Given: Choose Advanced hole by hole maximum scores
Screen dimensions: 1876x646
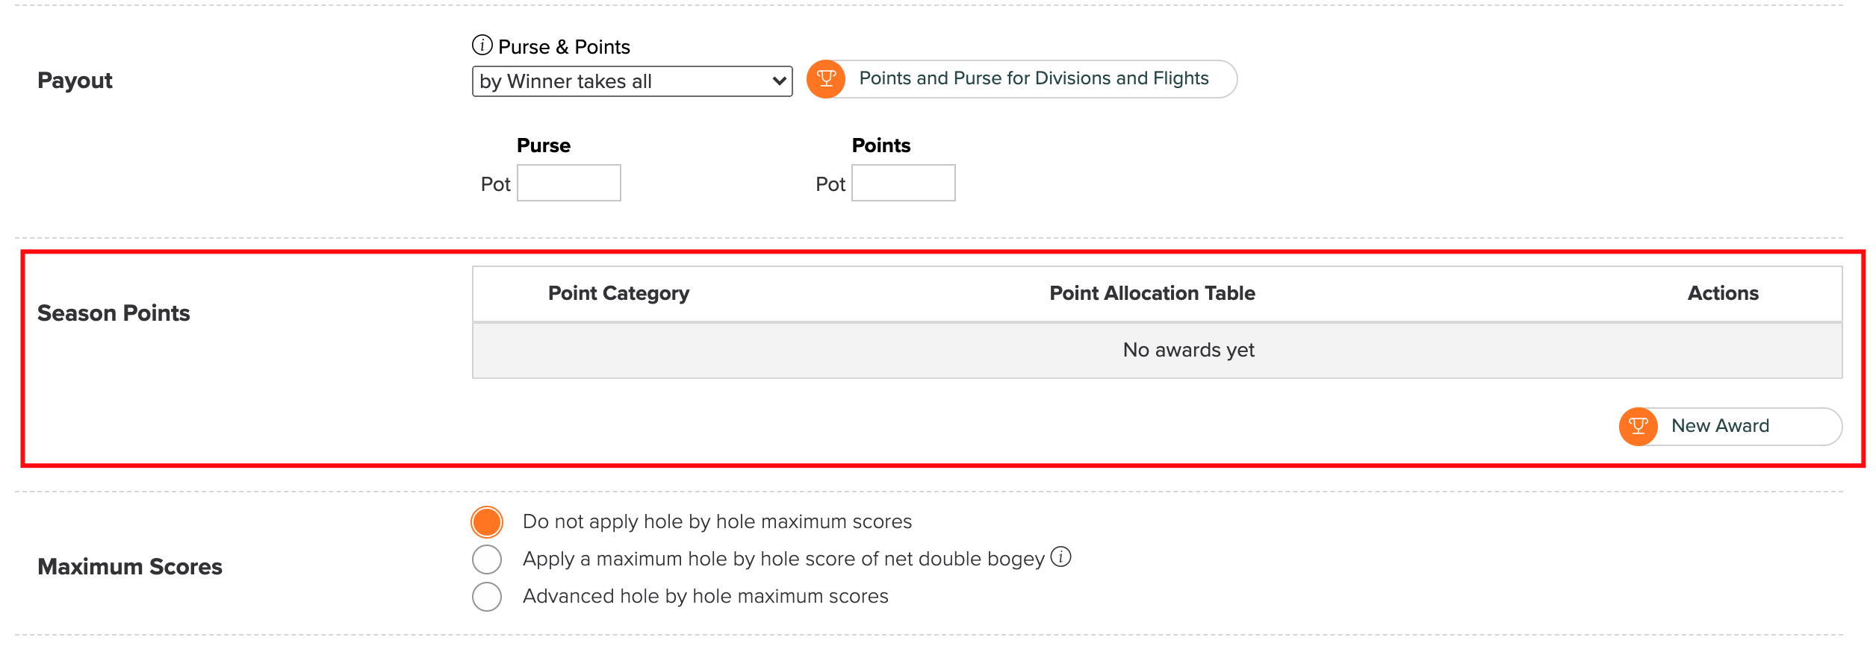Looking at the screenshot, I should 487,597.
